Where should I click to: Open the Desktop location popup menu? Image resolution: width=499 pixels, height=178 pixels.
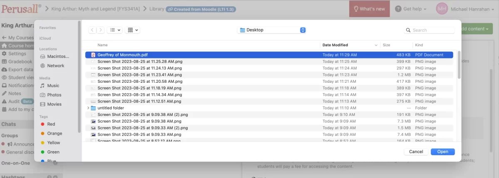click(x=272, y=30)
